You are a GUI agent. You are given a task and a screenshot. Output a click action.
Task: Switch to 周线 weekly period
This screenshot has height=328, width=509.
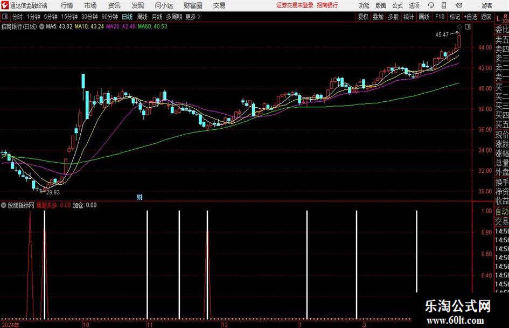[142, 17]
